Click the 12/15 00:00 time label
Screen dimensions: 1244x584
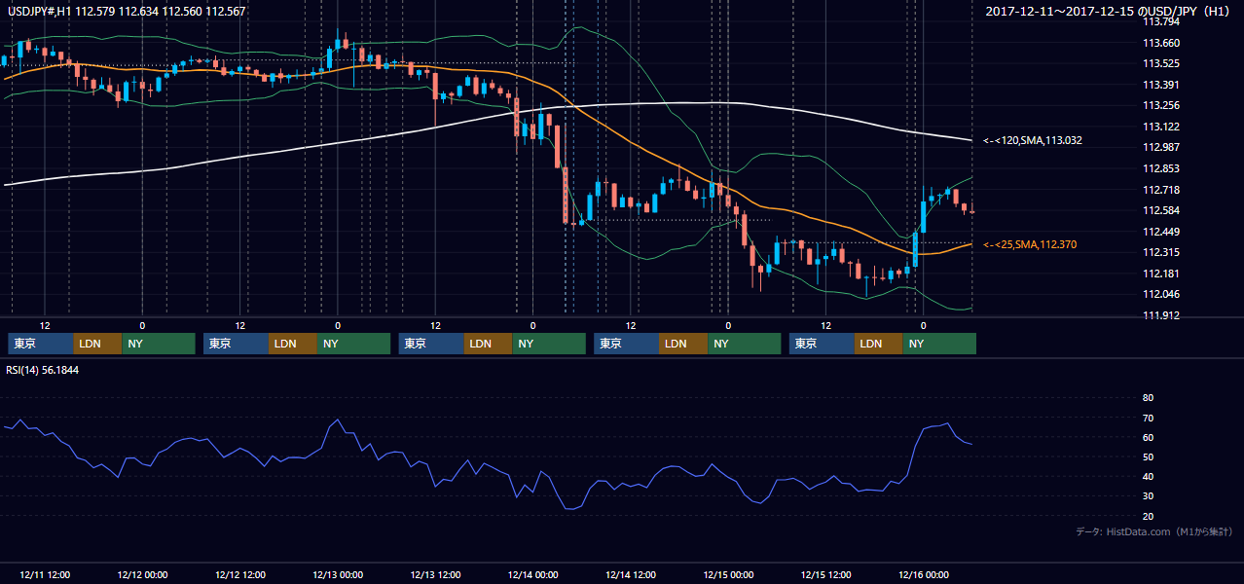click(728, 574)
